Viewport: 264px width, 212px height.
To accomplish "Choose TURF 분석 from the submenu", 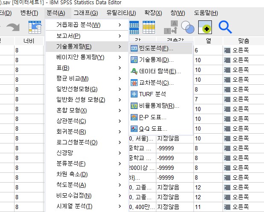I will pos(161,94).
